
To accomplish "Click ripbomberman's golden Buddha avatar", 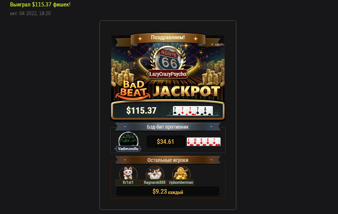I will pyautogui.click(x=181, y=173).
